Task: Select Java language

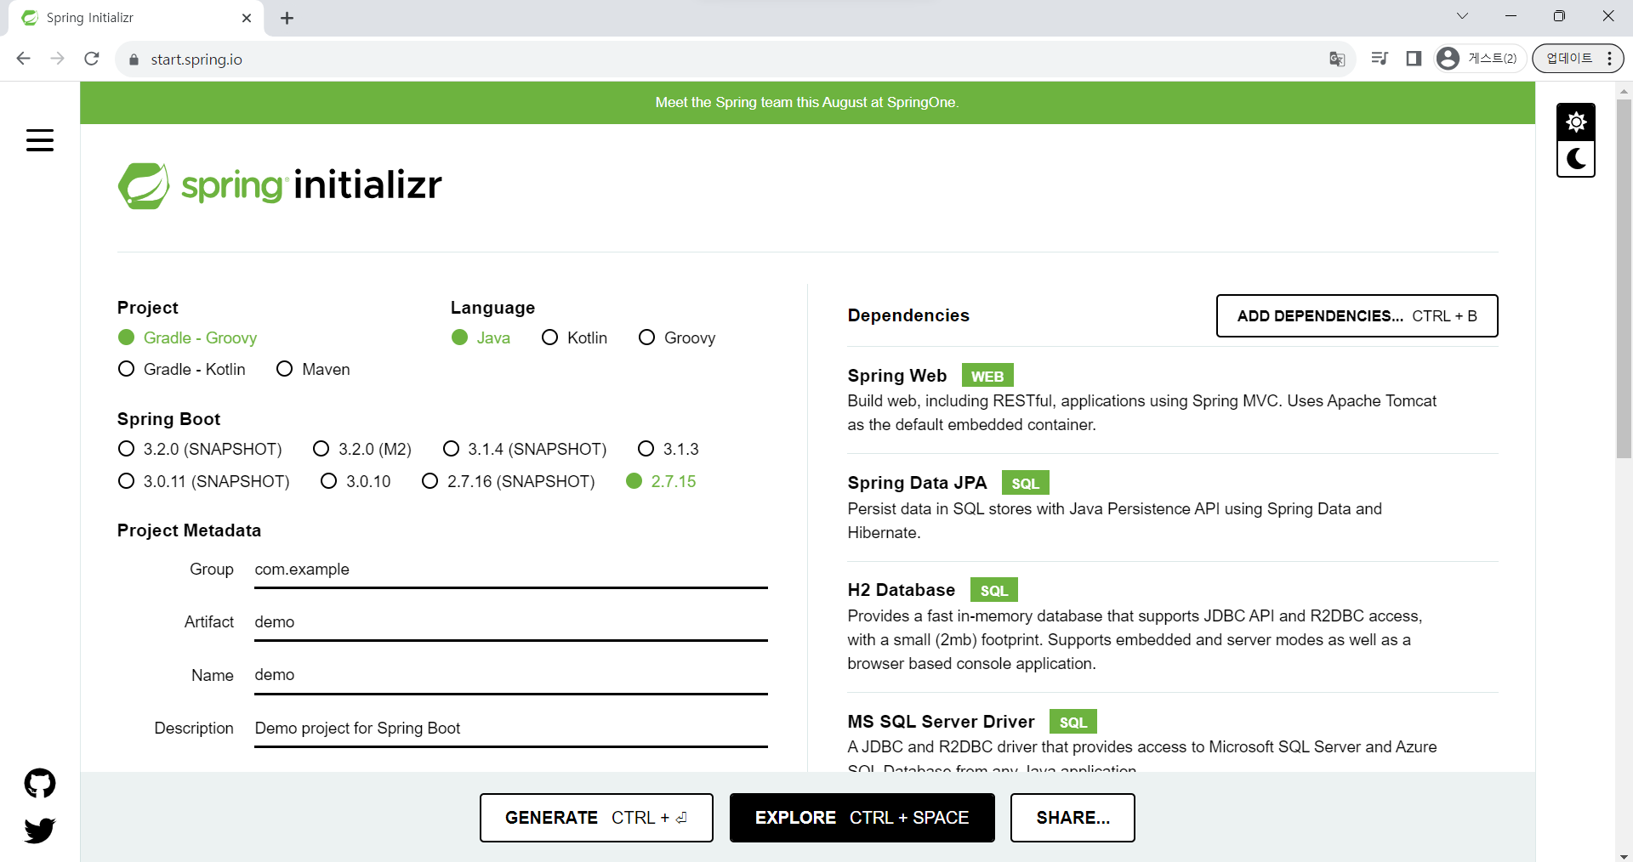Action: pos(481,337)
